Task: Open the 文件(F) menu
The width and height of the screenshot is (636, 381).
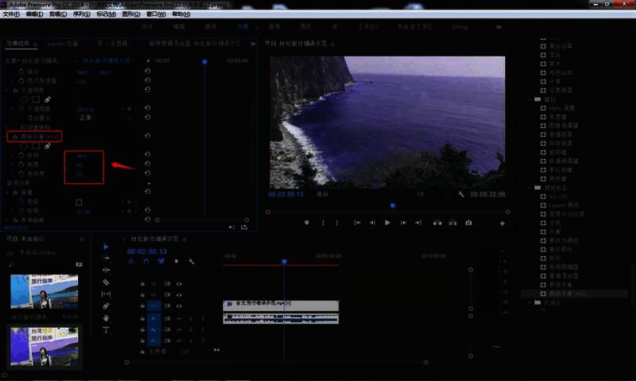Action: click(x=11, y=14)
